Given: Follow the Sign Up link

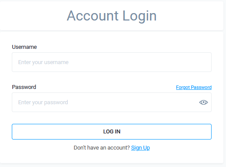Looking at the screenshot, I should point(140,148).
